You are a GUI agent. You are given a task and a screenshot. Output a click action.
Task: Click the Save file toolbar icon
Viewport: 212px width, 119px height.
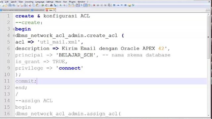(x=10, y=5)
